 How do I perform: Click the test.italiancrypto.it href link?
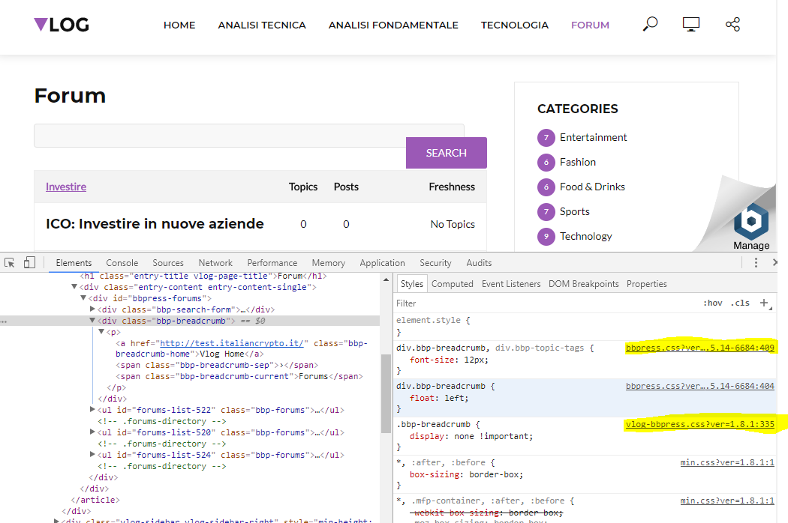pyautogui.click(x=232, y=343)
